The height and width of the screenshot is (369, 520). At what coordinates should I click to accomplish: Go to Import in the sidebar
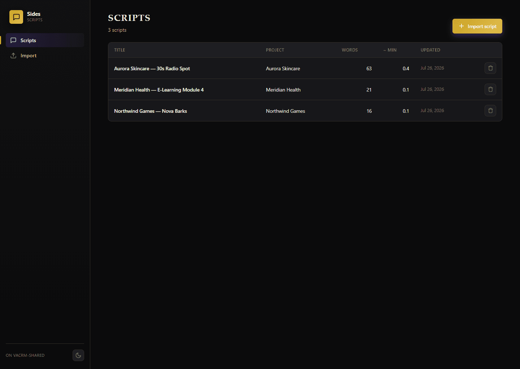point(45,55)
